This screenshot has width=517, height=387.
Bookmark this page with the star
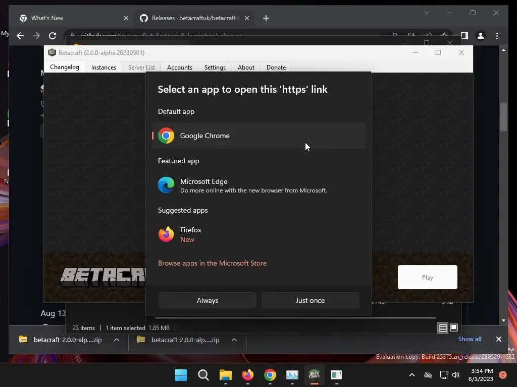[444, 35]
